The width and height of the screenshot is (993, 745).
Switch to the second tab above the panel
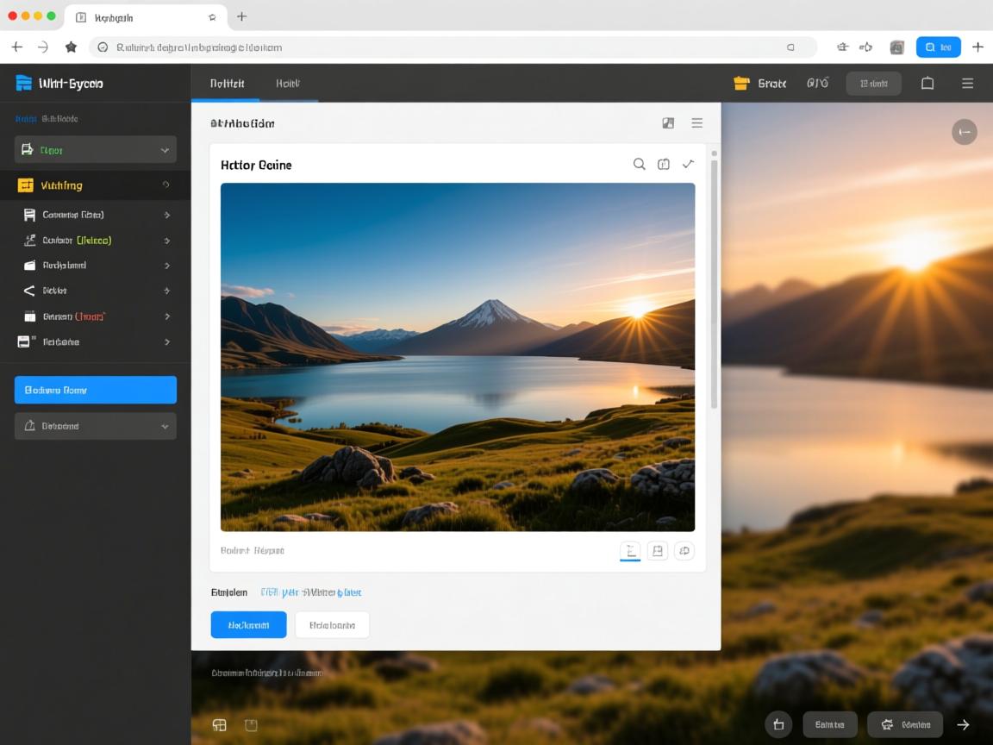288,84
